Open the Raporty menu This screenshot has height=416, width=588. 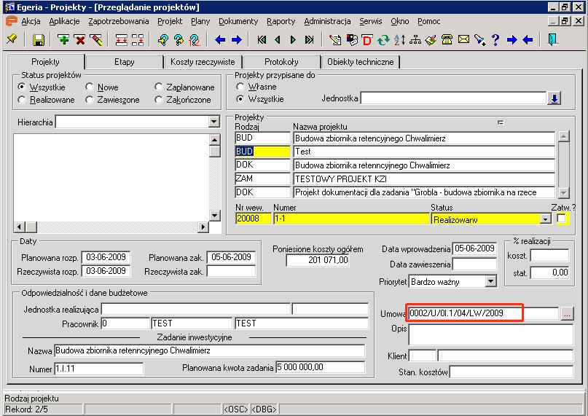click(x=281, y=21)
